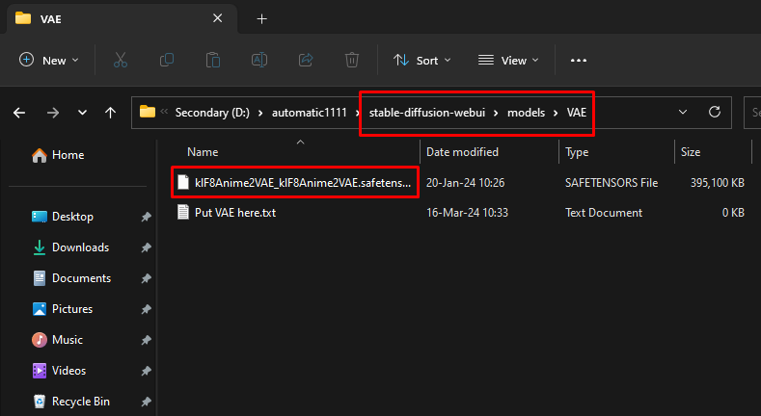The height and width of the screenshot is (416, 761).
Task: Navigate back to previous folder
Action: click(x=19, y=113)
